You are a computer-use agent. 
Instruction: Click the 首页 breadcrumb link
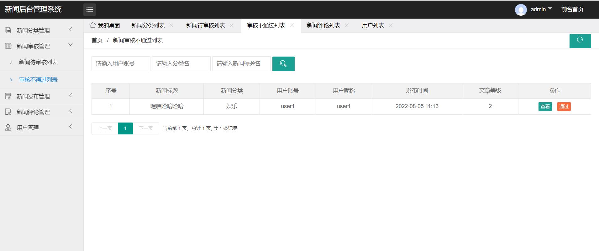click(97, 40)
